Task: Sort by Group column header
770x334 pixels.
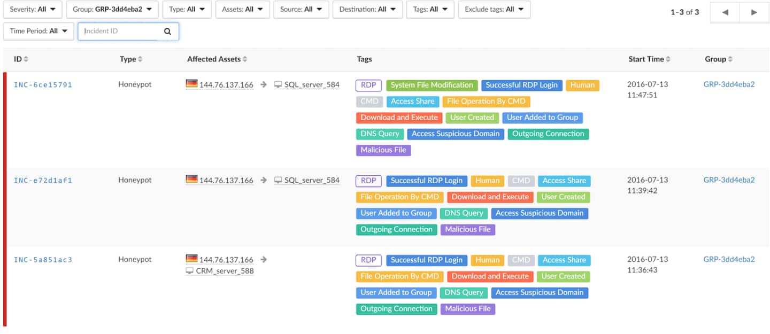Action: pos(718,59)
